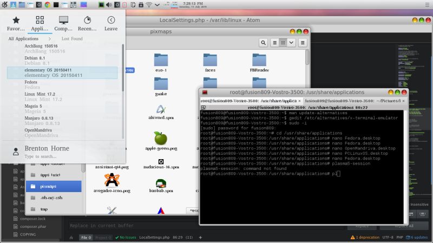Launch OpenMandriva entry
Screen dimensions: 433x243
(x=62, y=133)
